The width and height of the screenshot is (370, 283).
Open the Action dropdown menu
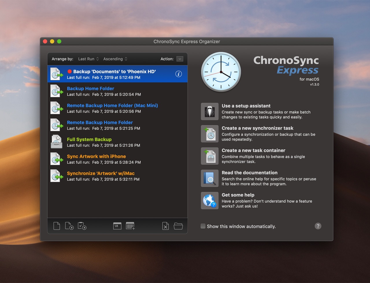pyautogui.click(x=180, y=59)
